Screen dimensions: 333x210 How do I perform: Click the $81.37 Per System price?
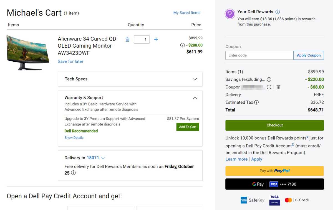(x=183, y=119)
